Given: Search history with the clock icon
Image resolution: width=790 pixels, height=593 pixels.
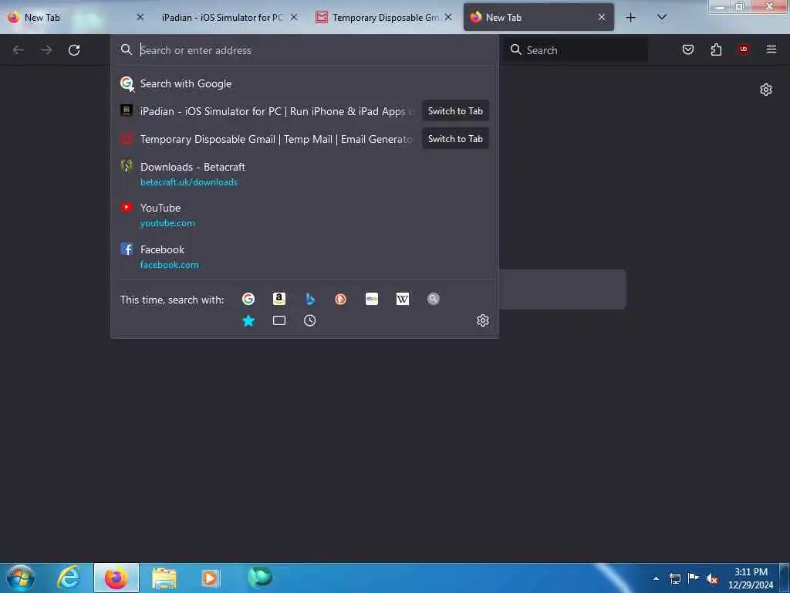Looking at the screenshot, I should tap(310, 320).
